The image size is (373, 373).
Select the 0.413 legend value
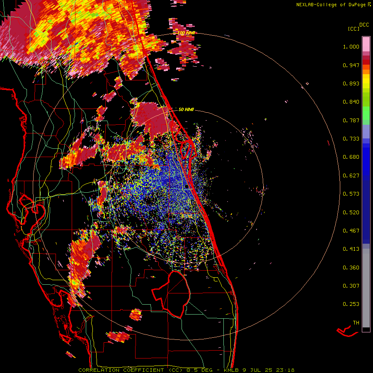point(351,249)
